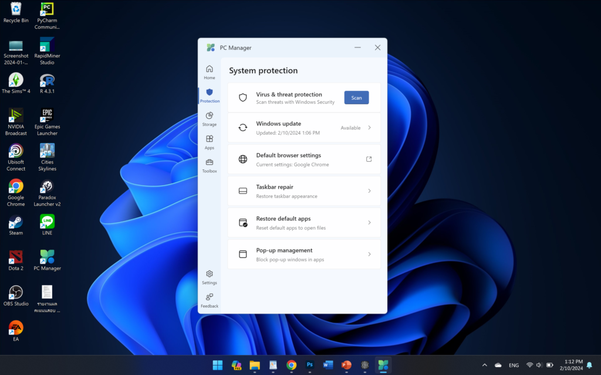Viewport: 601px width, 375px height.
Task: Click 'Restore taskbar appearance' description
Action: tap(286, 196)
